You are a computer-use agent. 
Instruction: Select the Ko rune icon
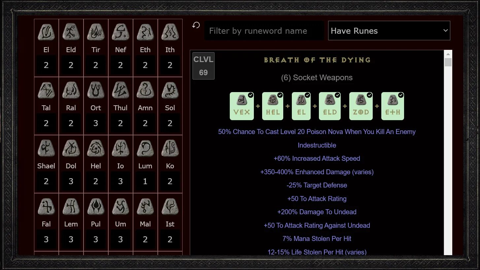pos(170,149)
